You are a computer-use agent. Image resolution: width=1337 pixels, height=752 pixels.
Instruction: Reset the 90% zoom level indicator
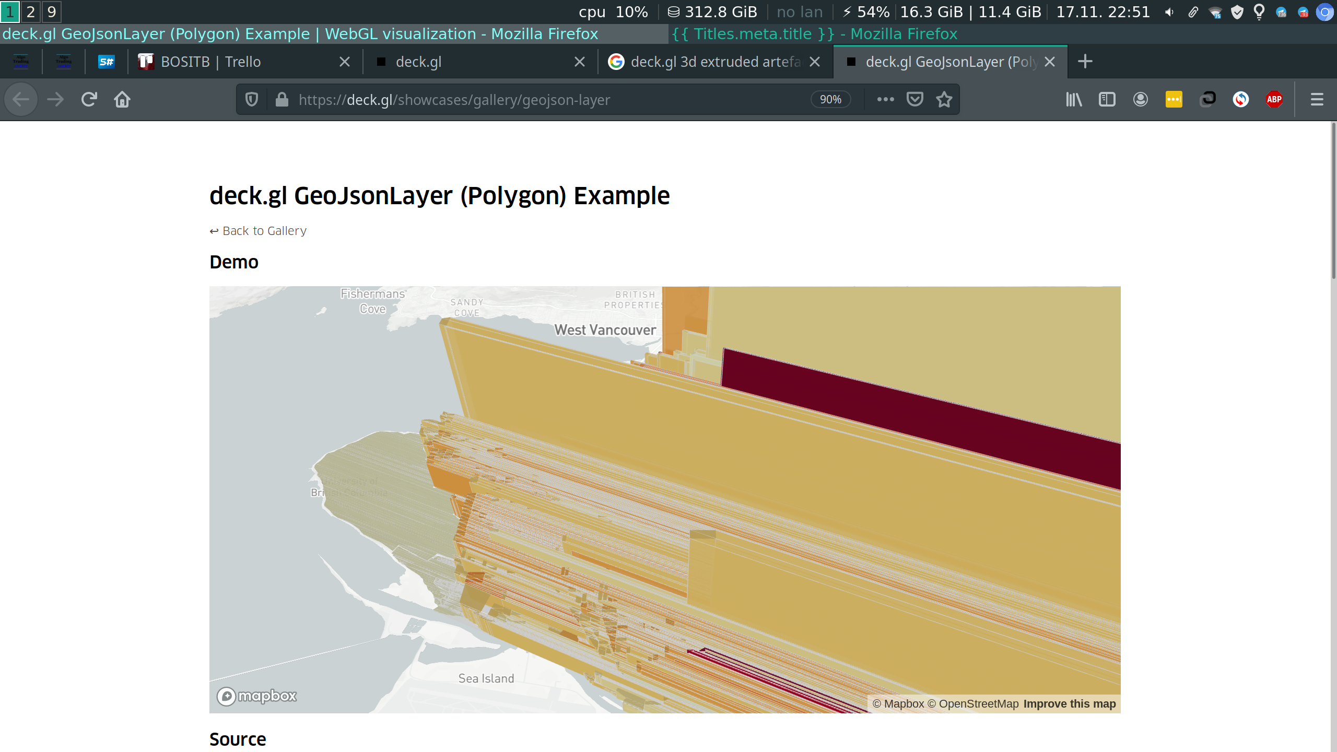pyautogui.click(x=830, y=99)
